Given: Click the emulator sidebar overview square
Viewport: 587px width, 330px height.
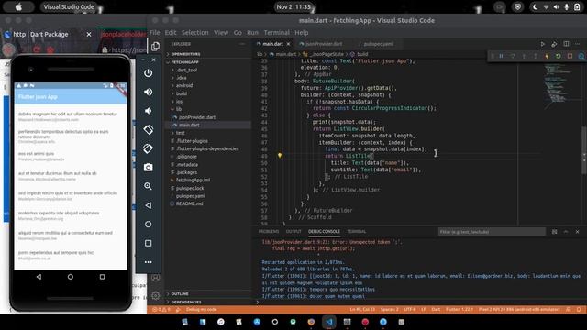Looking at the screenshot, I should tap(149, 243).
